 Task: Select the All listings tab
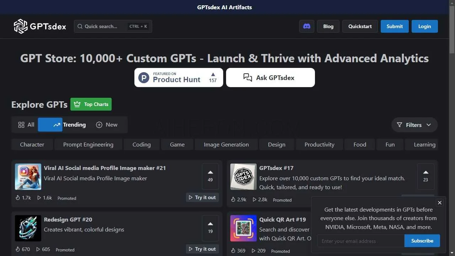click(x=26, y=125)
